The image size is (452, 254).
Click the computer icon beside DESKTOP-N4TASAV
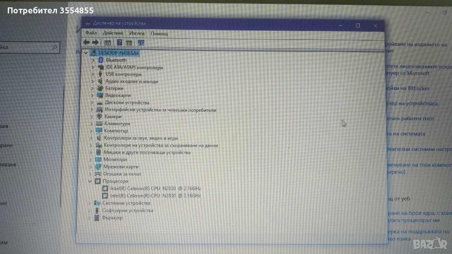tap(94, 53)
